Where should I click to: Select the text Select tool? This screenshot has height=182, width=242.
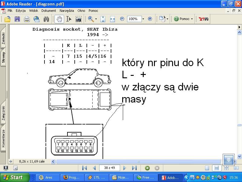point(69,19)
